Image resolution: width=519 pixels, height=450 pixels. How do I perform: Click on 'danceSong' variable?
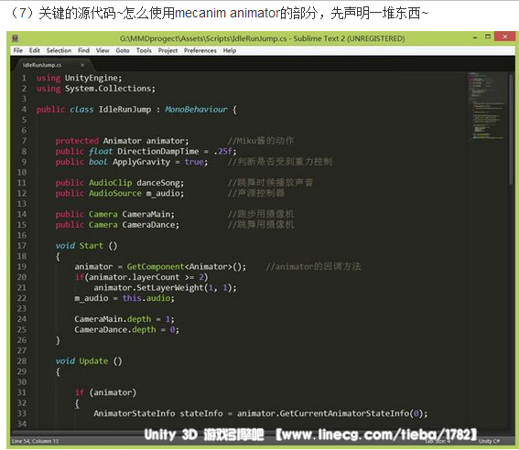coord(158,183)
